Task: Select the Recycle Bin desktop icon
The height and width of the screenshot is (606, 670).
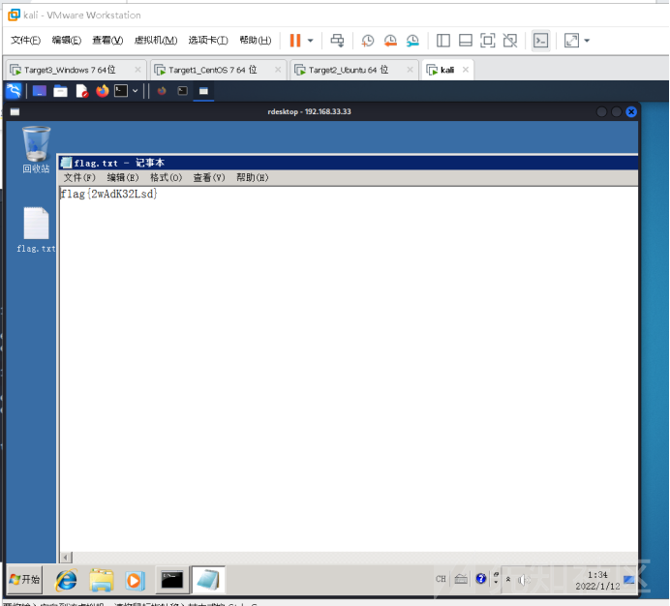Action: pos(37,150)
